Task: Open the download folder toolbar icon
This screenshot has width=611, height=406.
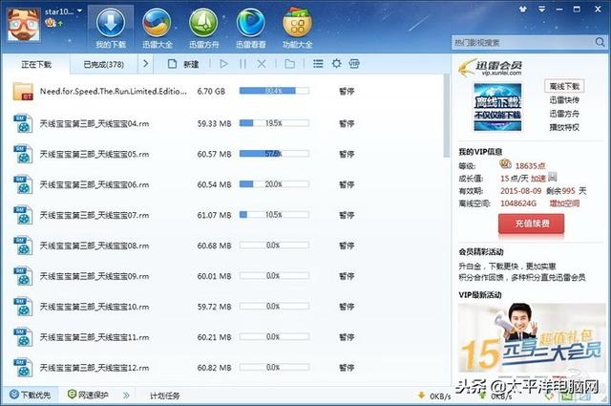Action: click(x=289, y=64)
